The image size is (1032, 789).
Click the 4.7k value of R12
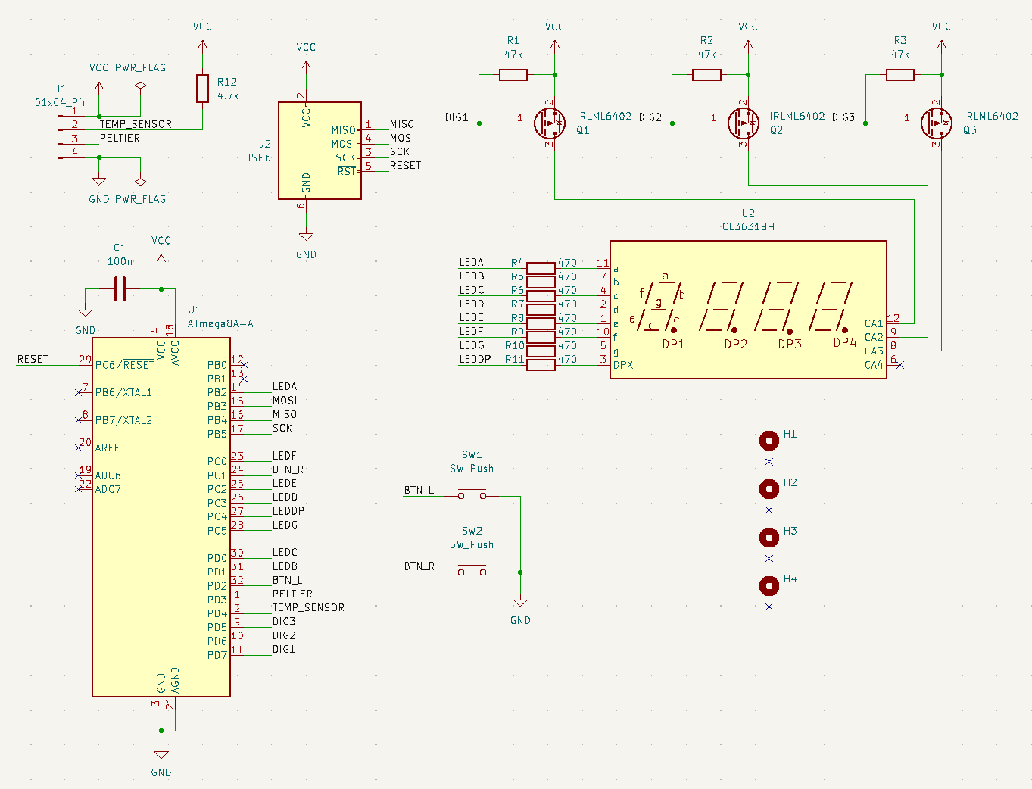(x=228, y=95)
